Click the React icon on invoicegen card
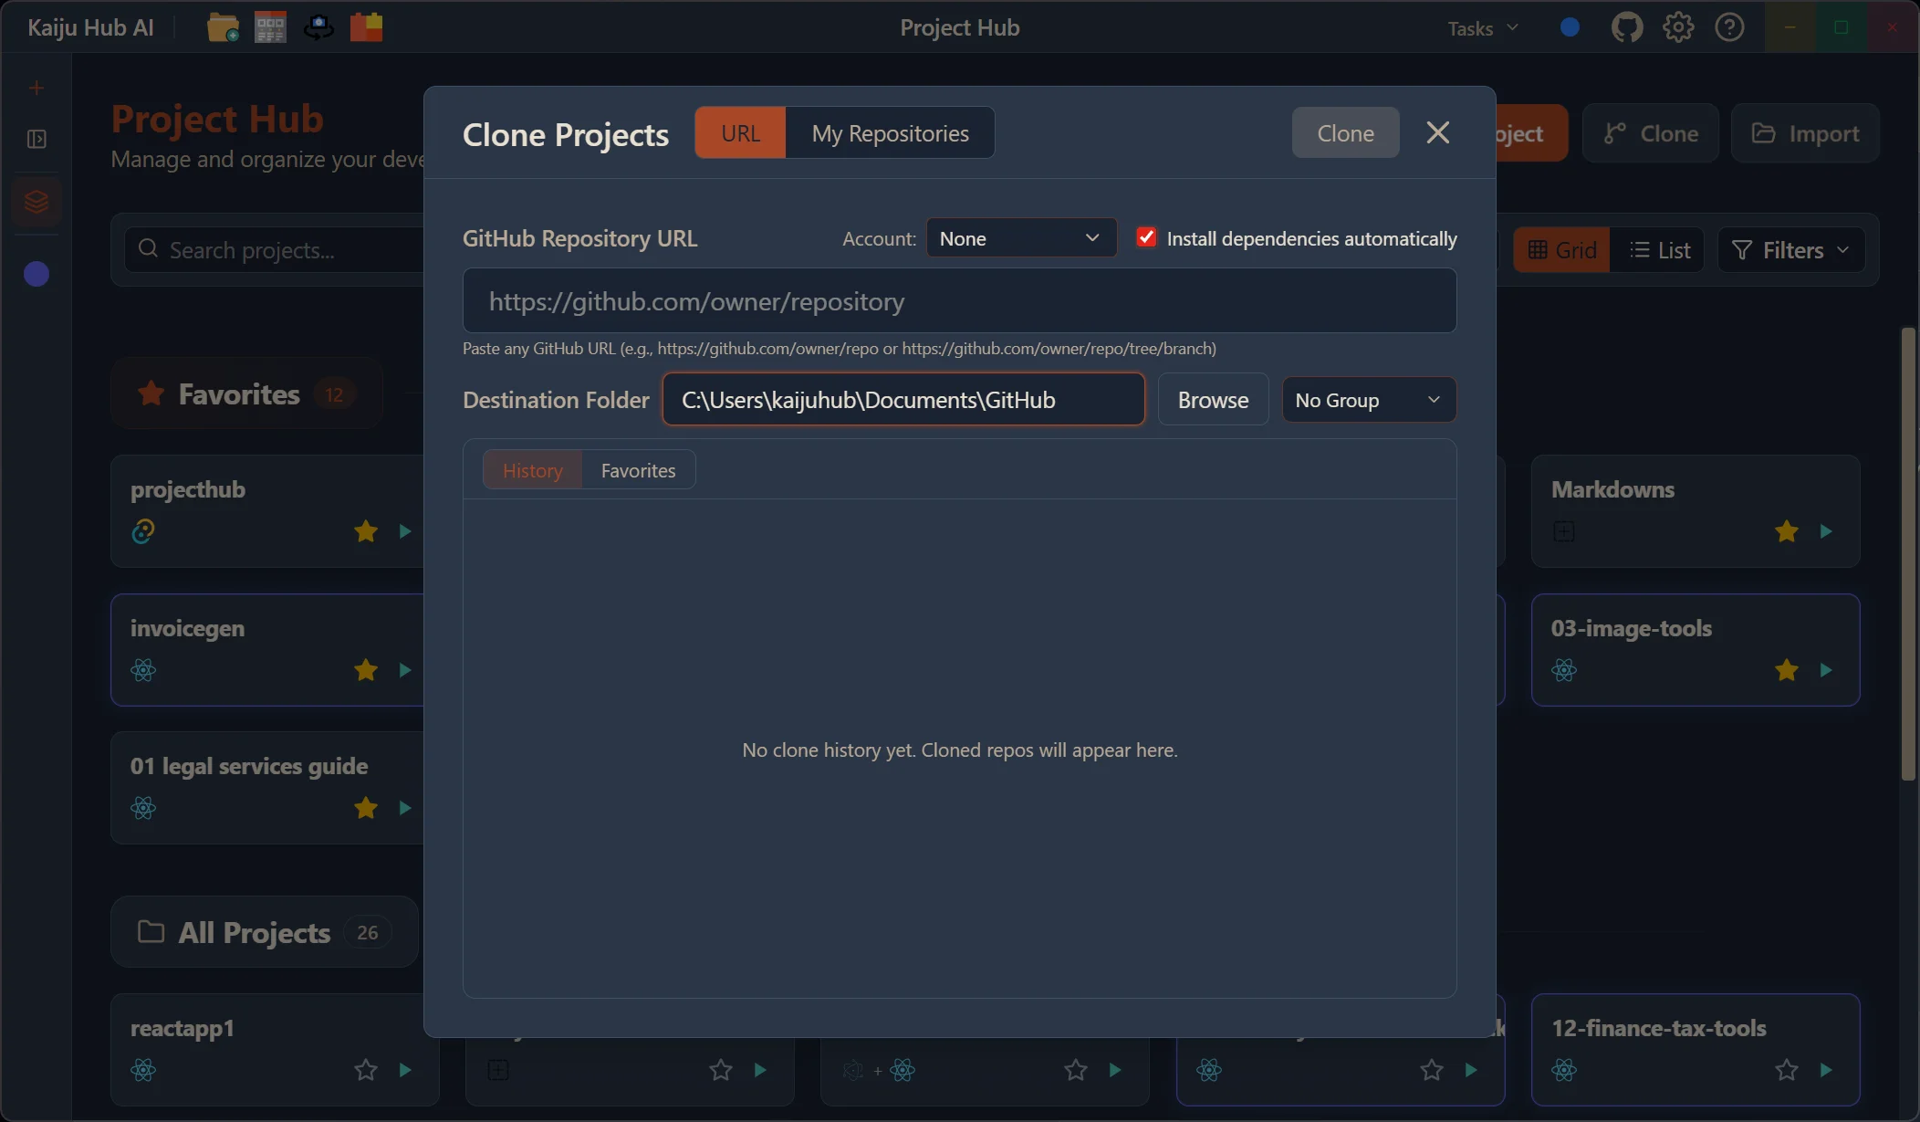 pos(143,670)
